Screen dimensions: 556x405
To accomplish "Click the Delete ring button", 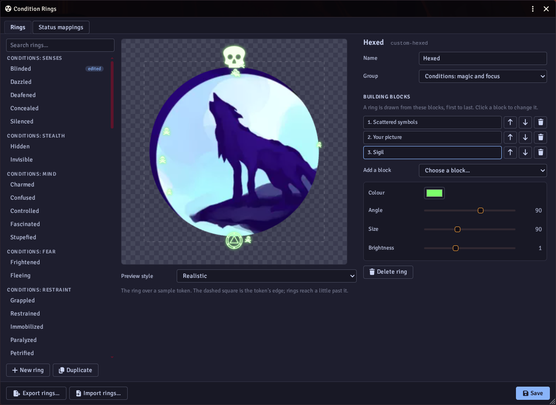I will click(x=388, y=272).
